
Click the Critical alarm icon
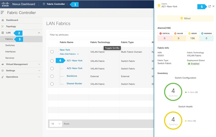(x=160, y=33)
